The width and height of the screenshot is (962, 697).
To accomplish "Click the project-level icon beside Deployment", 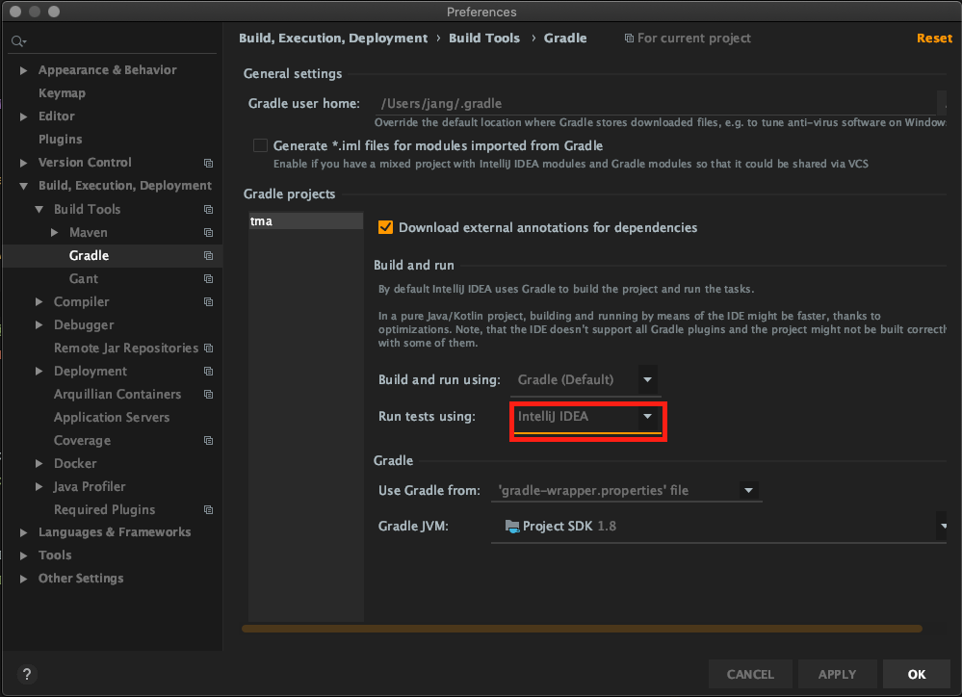I will click(x=209, y=372).
